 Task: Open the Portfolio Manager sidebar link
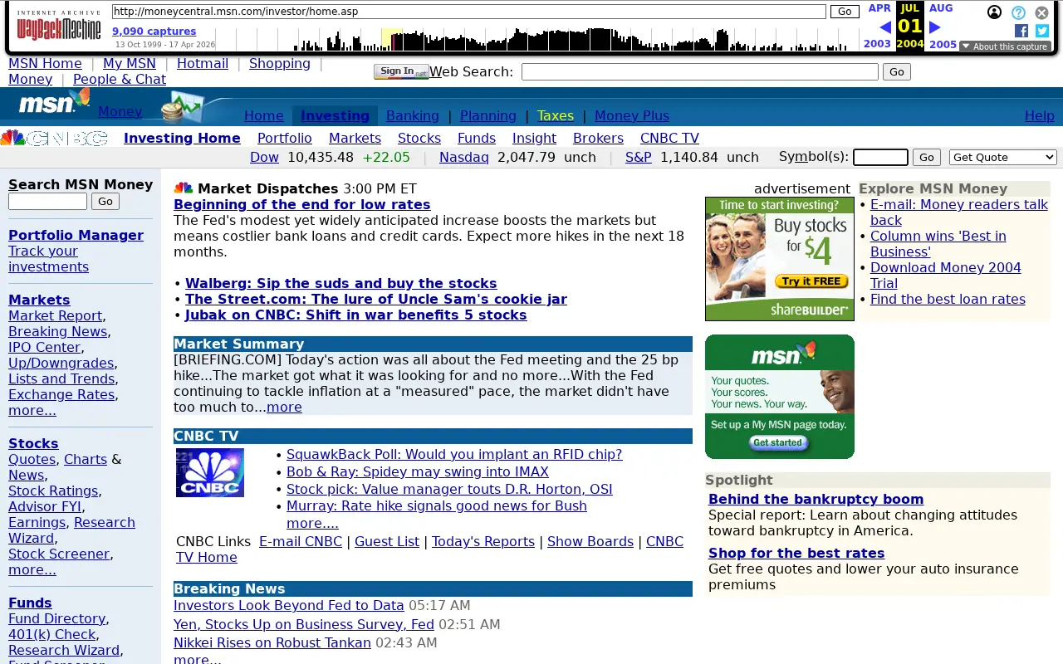click(x=76, y=235)
